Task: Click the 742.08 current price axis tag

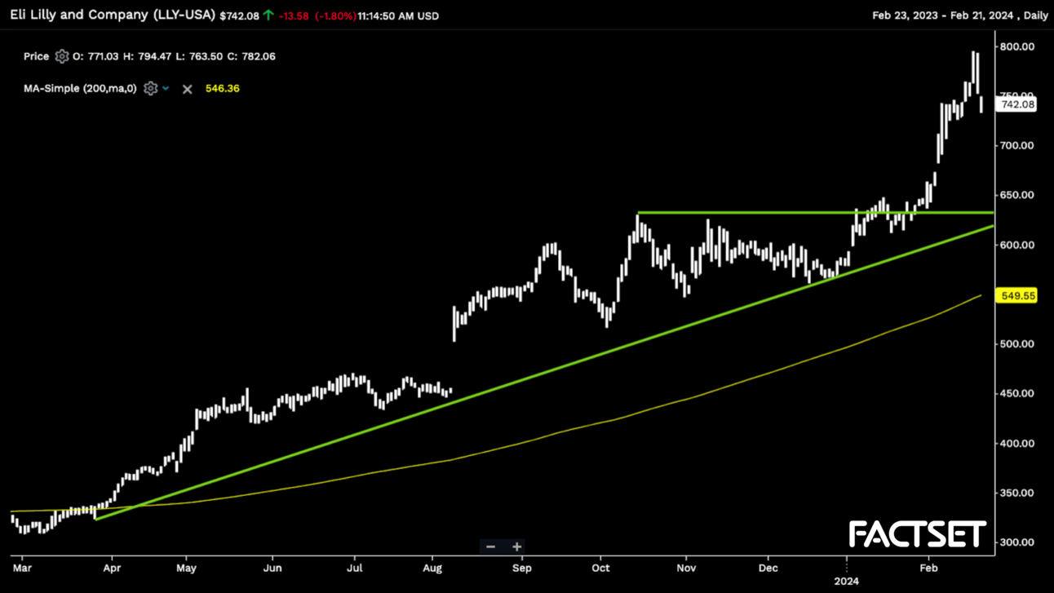Action: coord(1017,104)
